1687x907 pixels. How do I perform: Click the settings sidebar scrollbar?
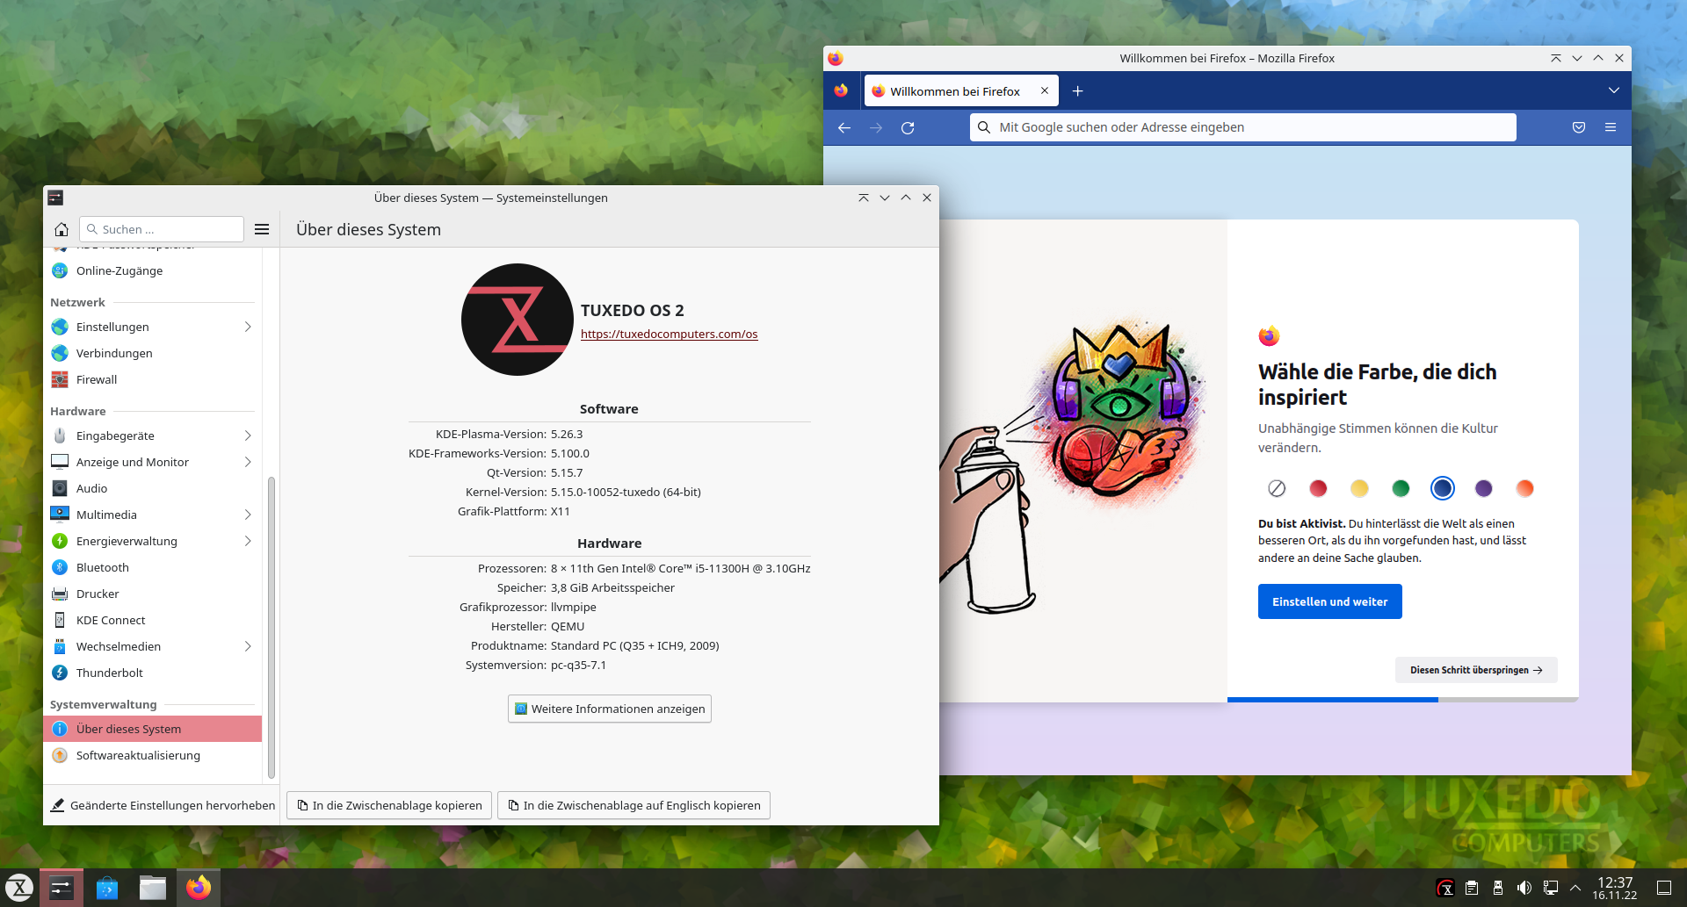coord(272,627)
